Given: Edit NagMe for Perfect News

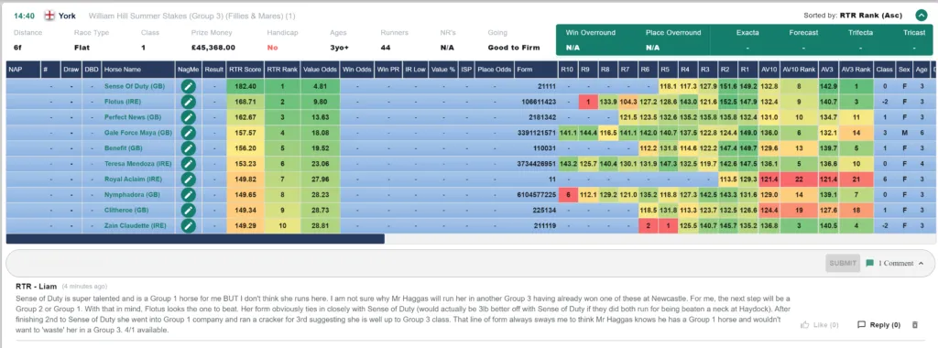Looking at the screenshot, I should click(x=189, y=117).
